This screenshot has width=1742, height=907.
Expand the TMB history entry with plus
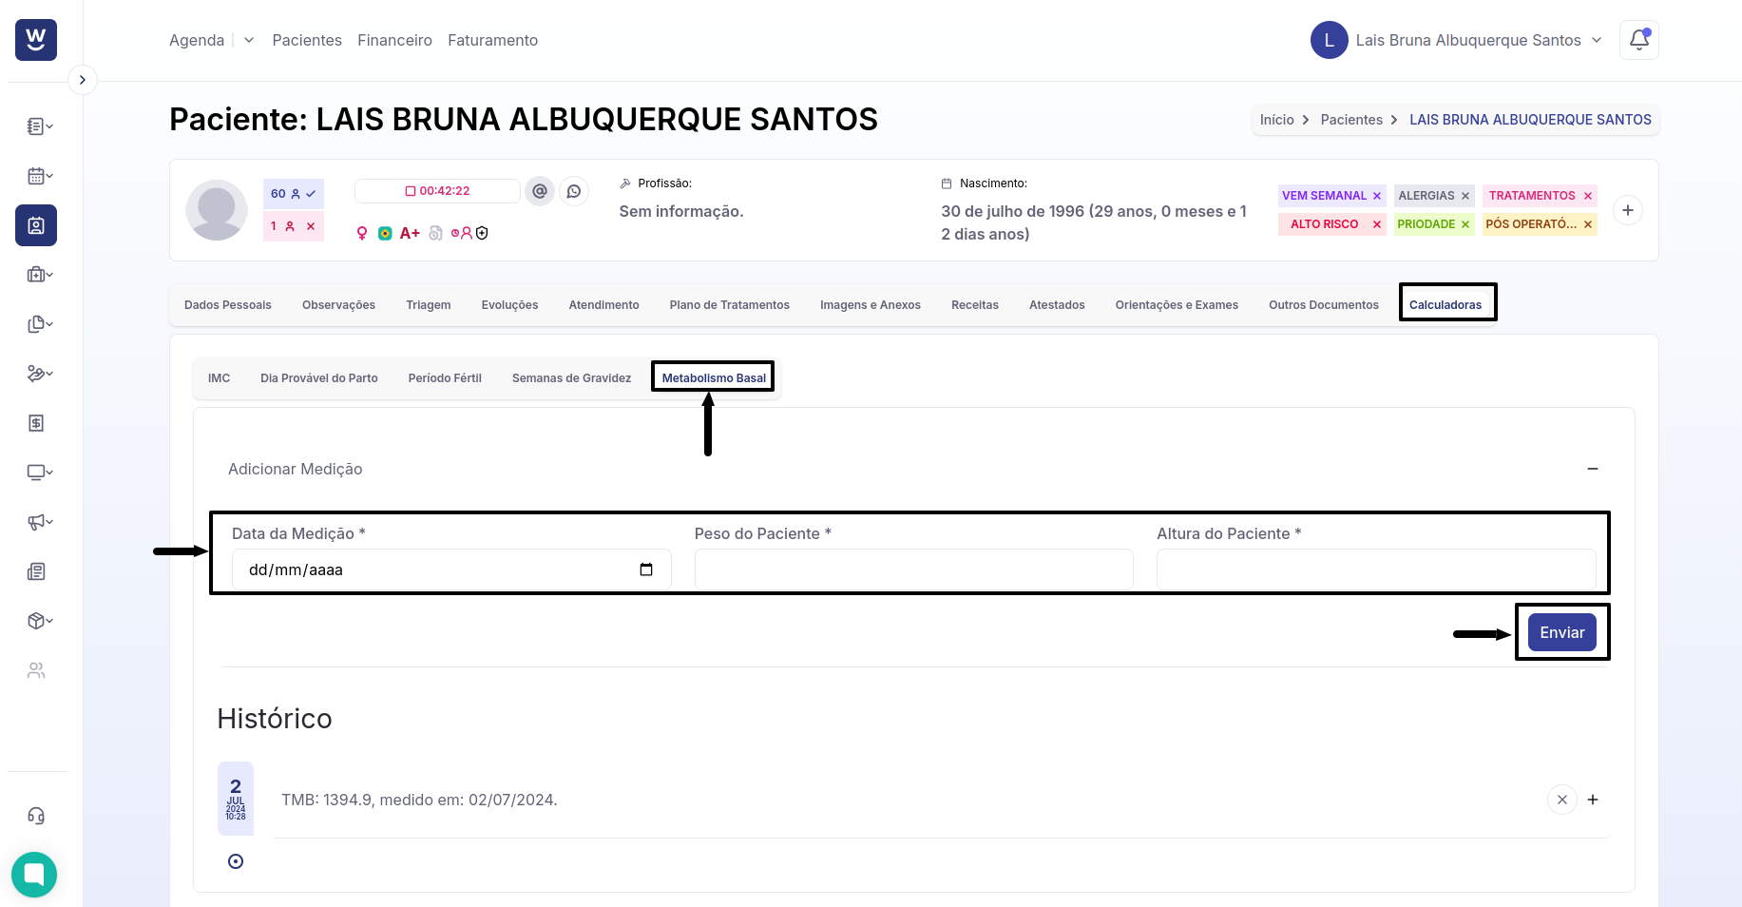tap(1593, 800)
